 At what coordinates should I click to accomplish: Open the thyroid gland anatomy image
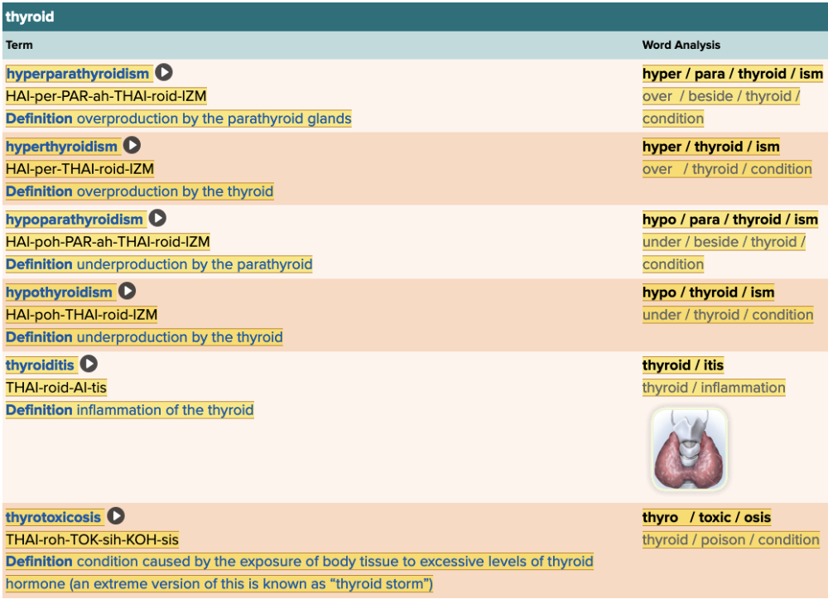coord(689,448)
